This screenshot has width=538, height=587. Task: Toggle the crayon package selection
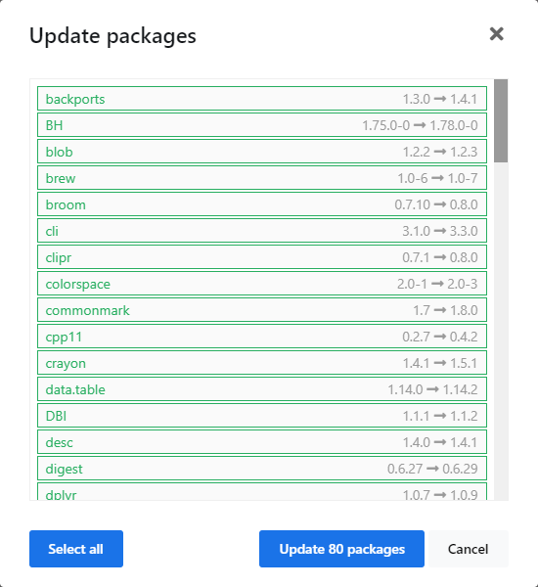[262, 363]
